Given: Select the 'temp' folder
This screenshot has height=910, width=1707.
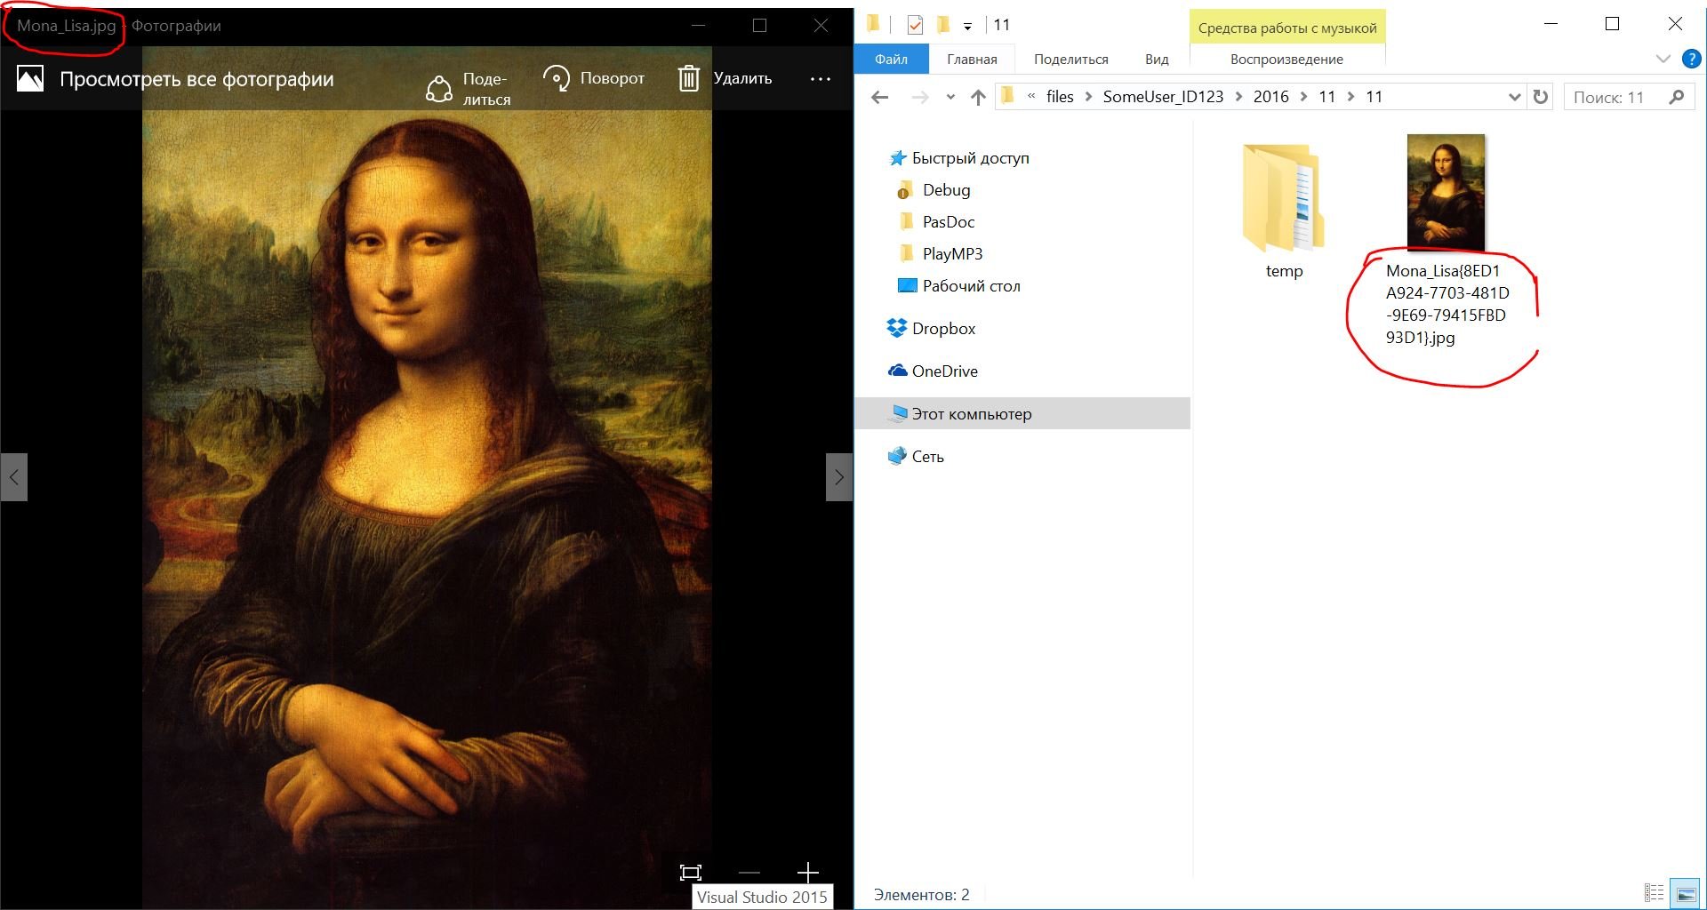Looking at the screenshot, I should click(1284, 212).
